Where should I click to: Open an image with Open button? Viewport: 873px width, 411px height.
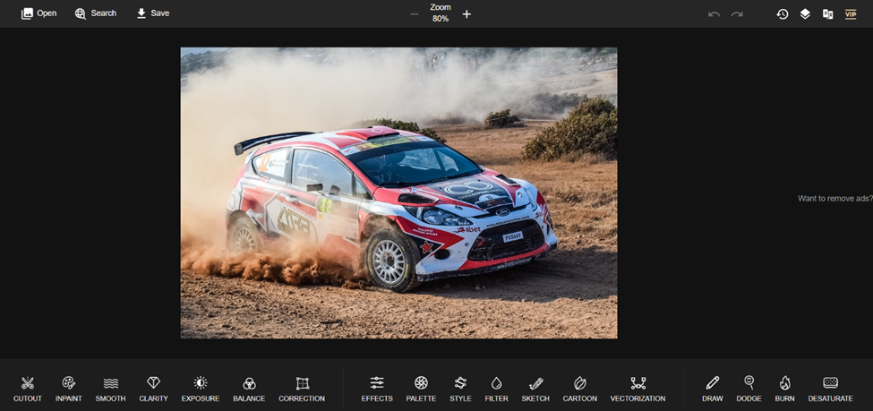point(39,13)
